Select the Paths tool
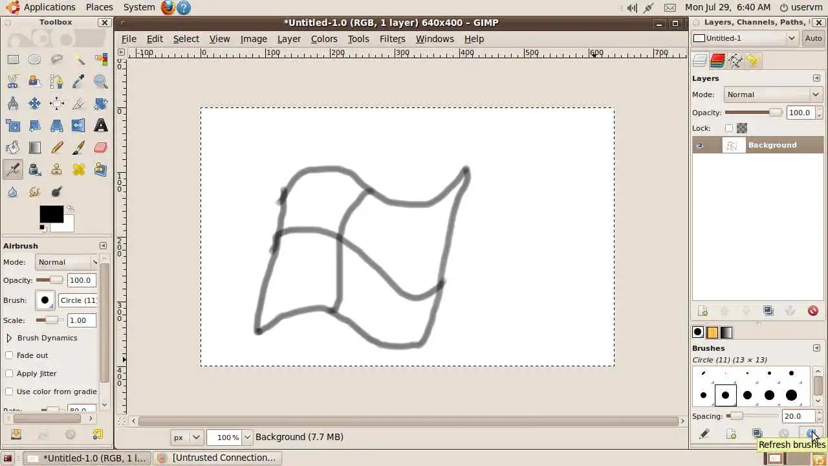Screen dimensions: 828x466 tap(57, 82)
